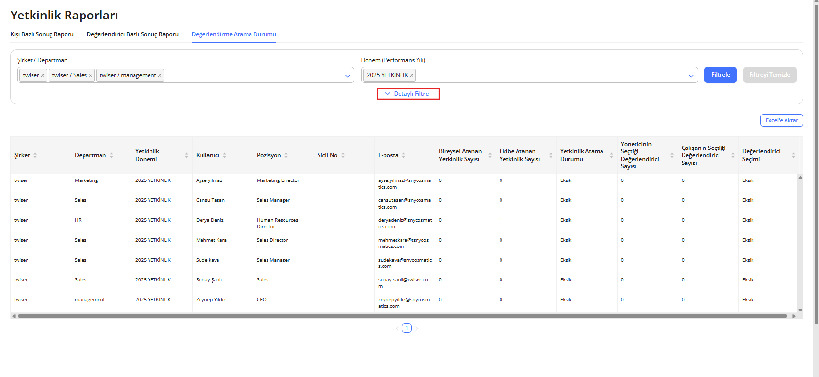Remove the 2025 YETKİNLİK period tag
This screenshot has width=819, height=377.
tap(412, 75)
